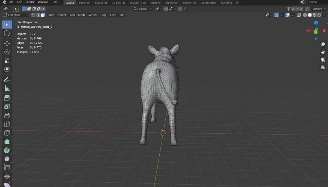Toggle X-ray view

(299, 15)
